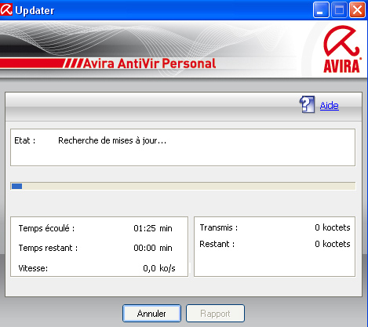Viewport: 368px width, 327px height.
Task: Click the remaining time value 00:00 min
Action: click(153, 248)
